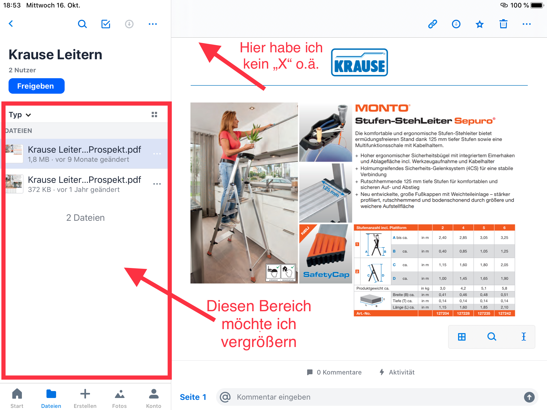Tap the 2 Nutzer label
This screenshot has width=547, height=410.
[x=22, y=70]
